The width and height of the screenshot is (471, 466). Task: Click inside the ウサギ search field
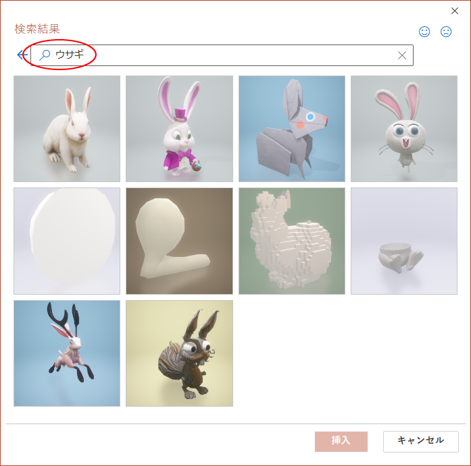pos(222,55)
